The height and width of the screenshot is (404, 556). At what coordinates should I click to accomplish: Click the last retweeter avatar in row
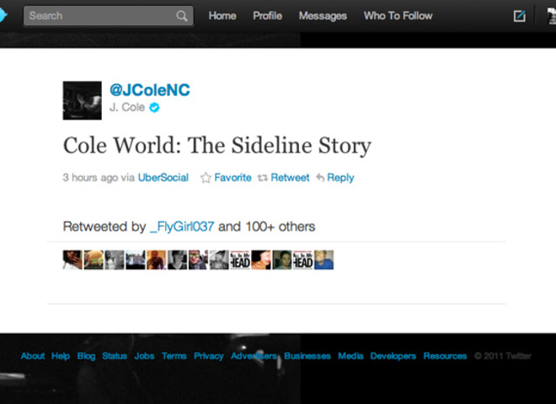tap(324, 260)
